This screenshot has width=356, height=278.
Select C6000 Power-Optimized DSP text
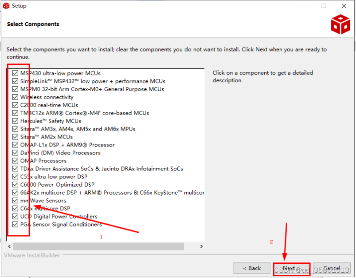(x=58, y=185)
